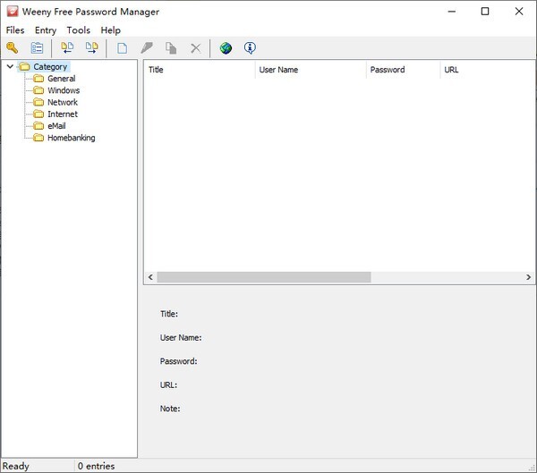Open the Files menu
The image size is (537, 473).
(14, 30)
